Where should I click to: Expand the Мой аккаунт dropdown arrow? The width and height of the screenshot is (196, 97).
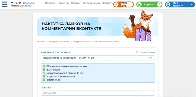tap(192, 5)
